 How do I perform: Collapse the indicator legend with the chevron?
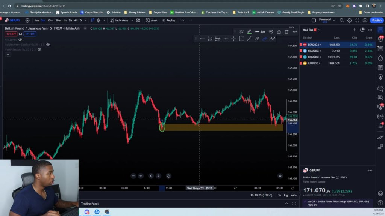click(8, 55)
